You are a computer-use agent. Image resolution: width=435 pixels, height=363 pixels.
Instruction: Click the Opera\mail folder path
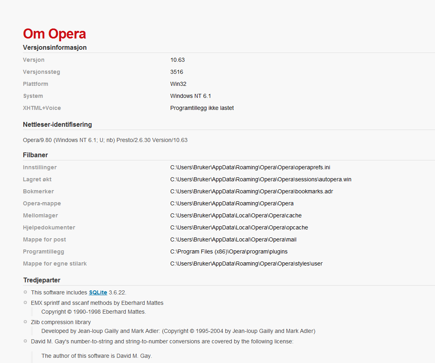233,239
